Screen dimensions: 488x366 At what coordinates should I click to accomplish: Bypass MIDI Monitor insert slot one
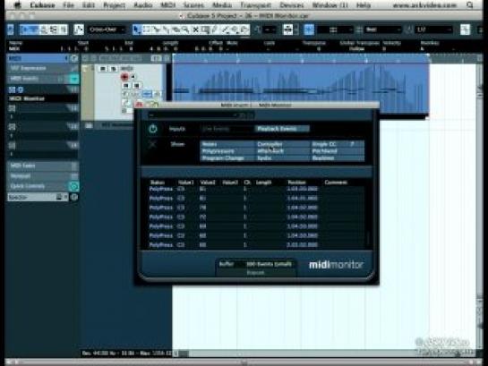[12, 89]
